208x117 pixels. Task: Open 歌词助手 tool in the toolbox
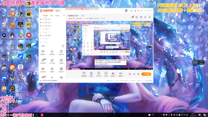61,70
